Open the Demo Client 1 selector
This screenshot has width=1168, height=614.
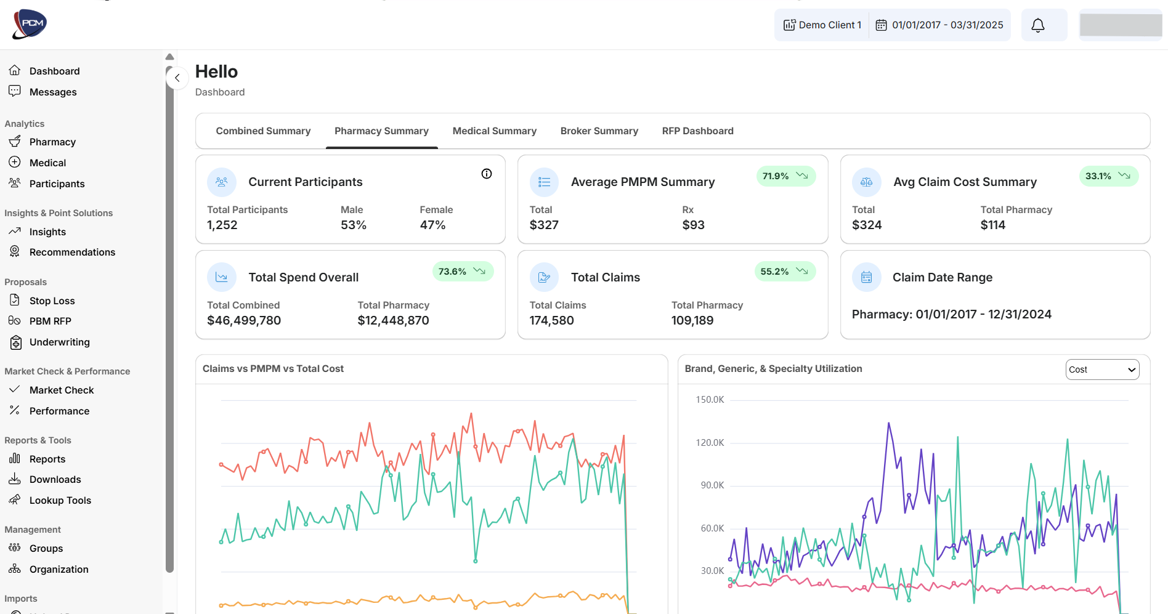pos(822,25)
